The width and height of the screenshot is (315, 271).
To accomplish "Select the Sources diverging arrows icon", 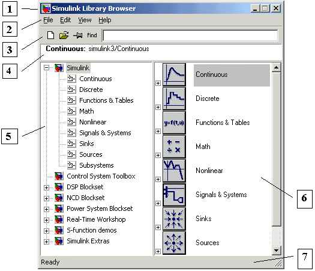I will click(174, 243).
